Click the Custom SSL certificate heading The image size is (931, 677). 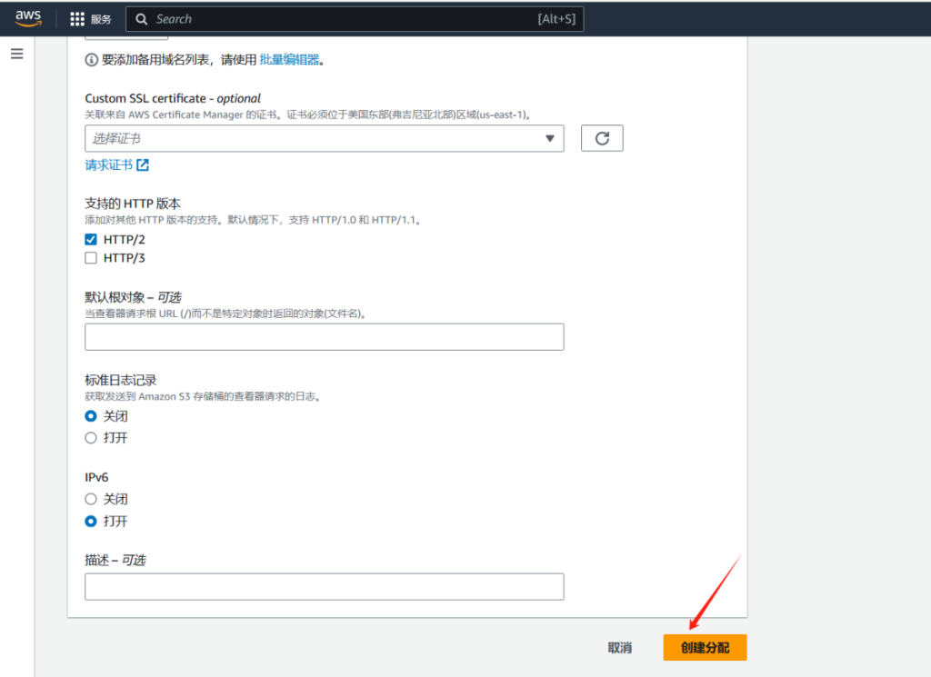173,98
